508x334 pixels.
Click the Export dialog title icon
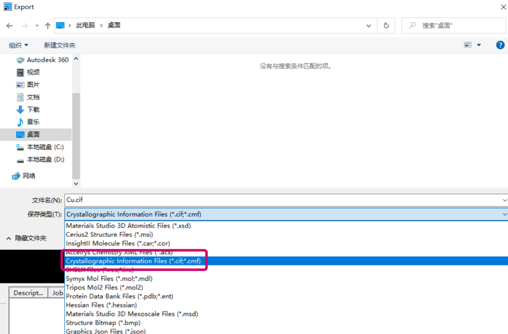coord(7,7)
